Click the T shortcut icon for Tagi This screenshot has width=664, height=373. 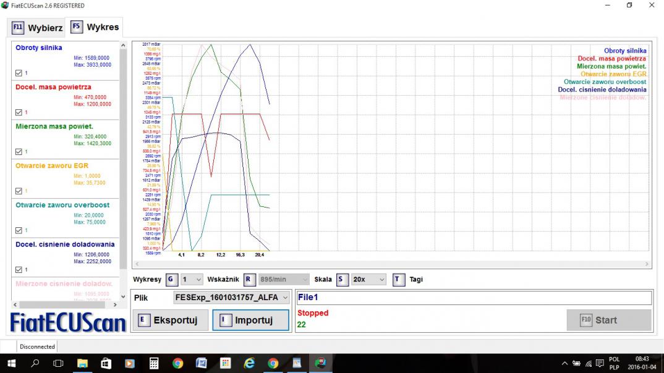pyautogui.click(x=399, y=279)
